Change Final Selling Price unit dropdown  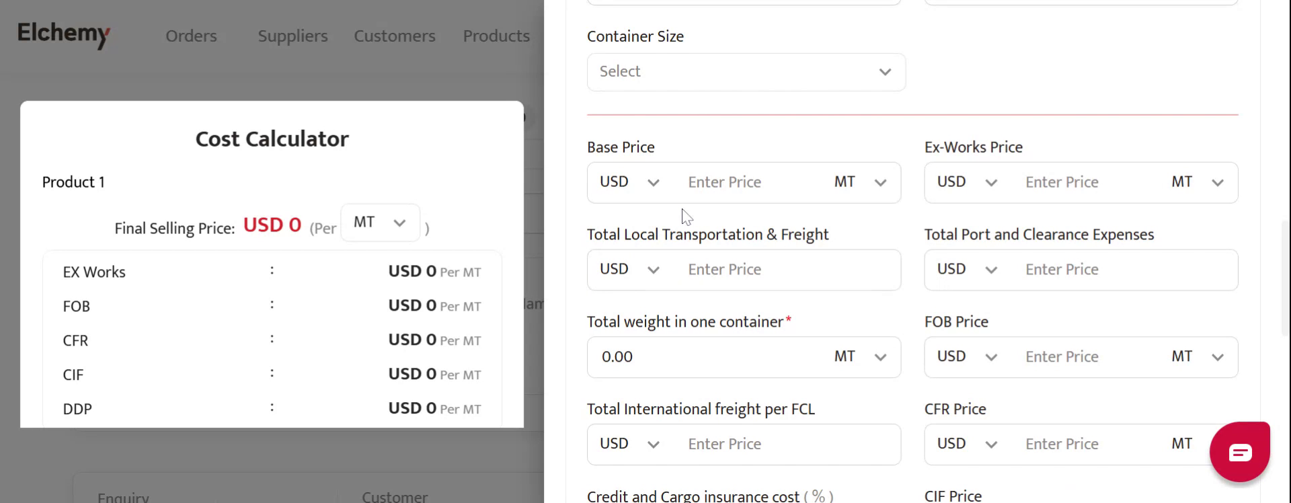380,223
